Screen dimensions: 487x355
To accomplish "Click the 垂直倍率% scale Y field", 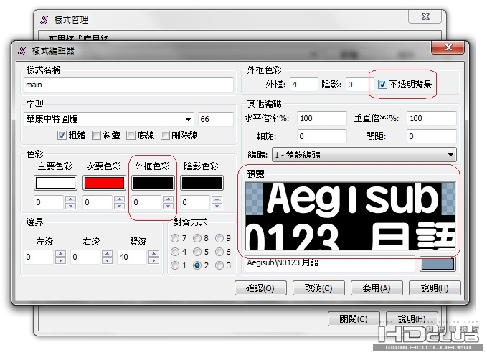I will [432, 118].
